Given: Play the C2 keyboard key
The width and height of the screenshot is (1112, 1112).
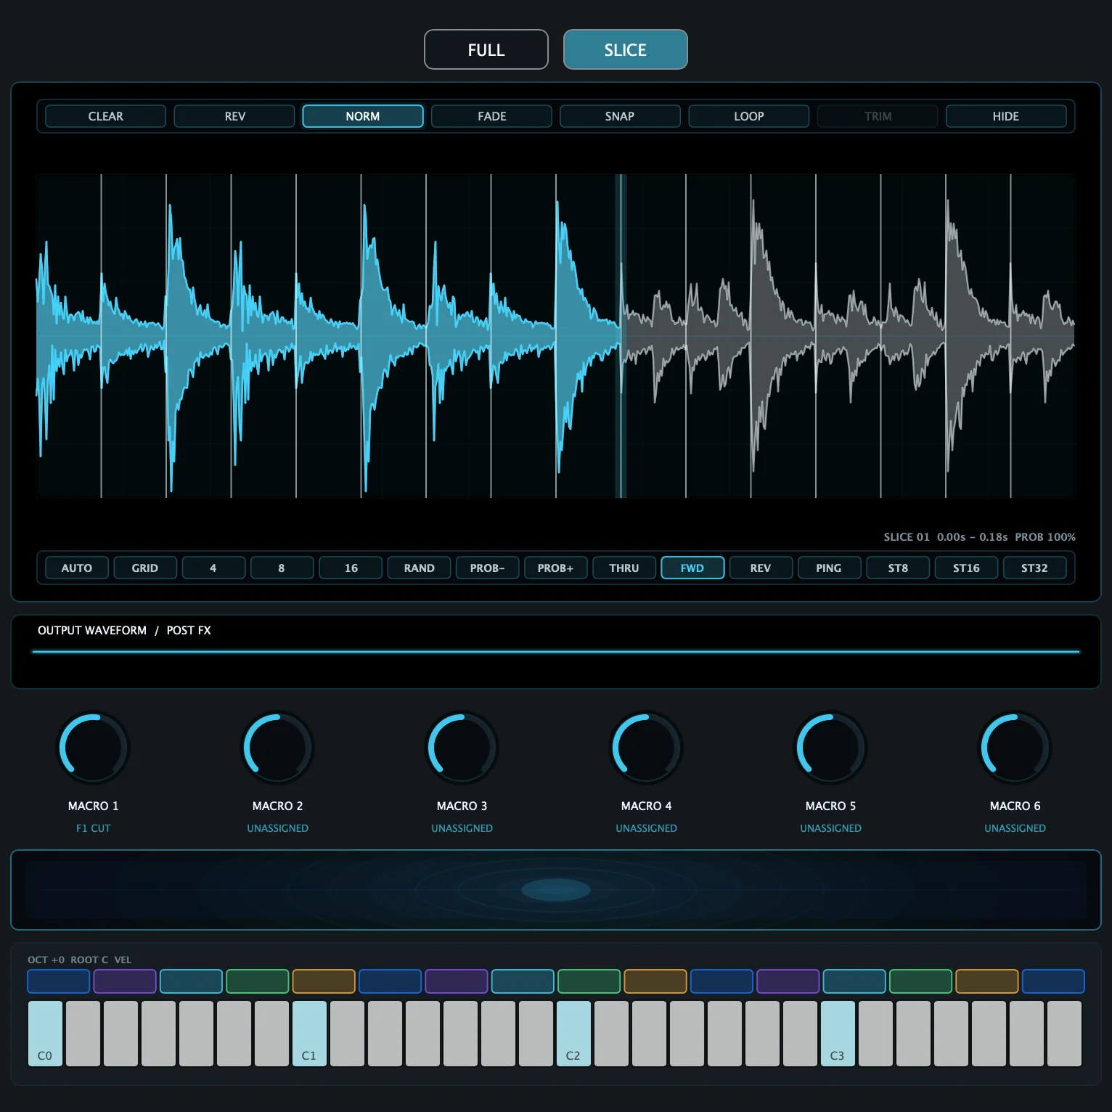Looking at the screenshot, I should [x=573, y=1033].
